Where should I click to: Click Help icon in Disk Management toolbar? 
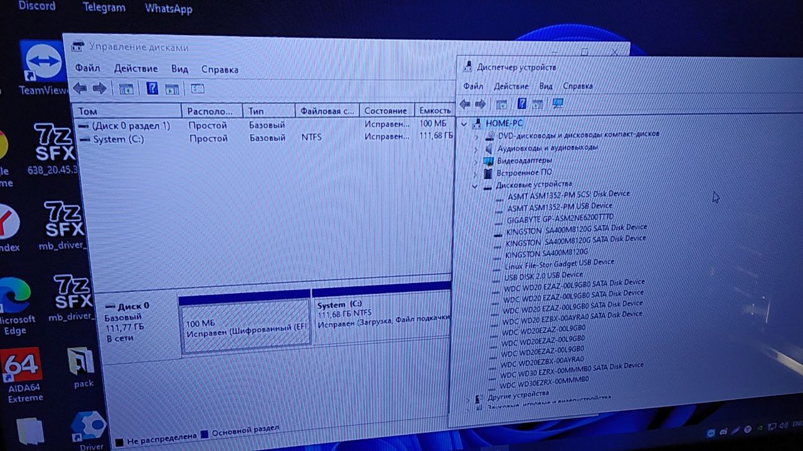click(152, 88)
